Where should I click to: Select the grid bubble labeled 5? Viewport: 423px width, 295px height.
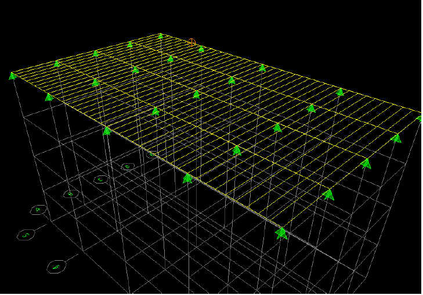(x=26, y=235)
